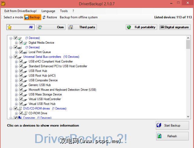The height and width of the screenshot is (148, 194).
Task: Select the Standard Enhanced PCI to USB Host Controller row
Action: pyautogui.click(x=58, y=66)
